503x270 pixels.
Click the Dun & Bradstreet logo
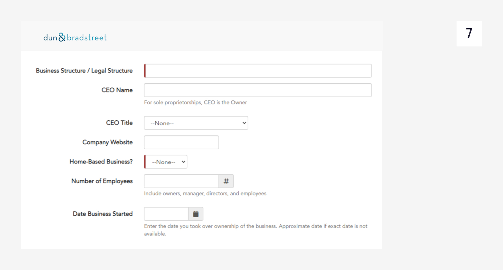75,37
